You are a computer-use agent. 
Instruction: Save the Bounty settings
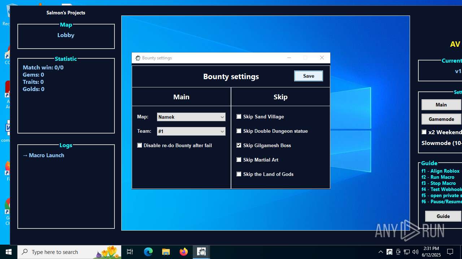(309, 76)
